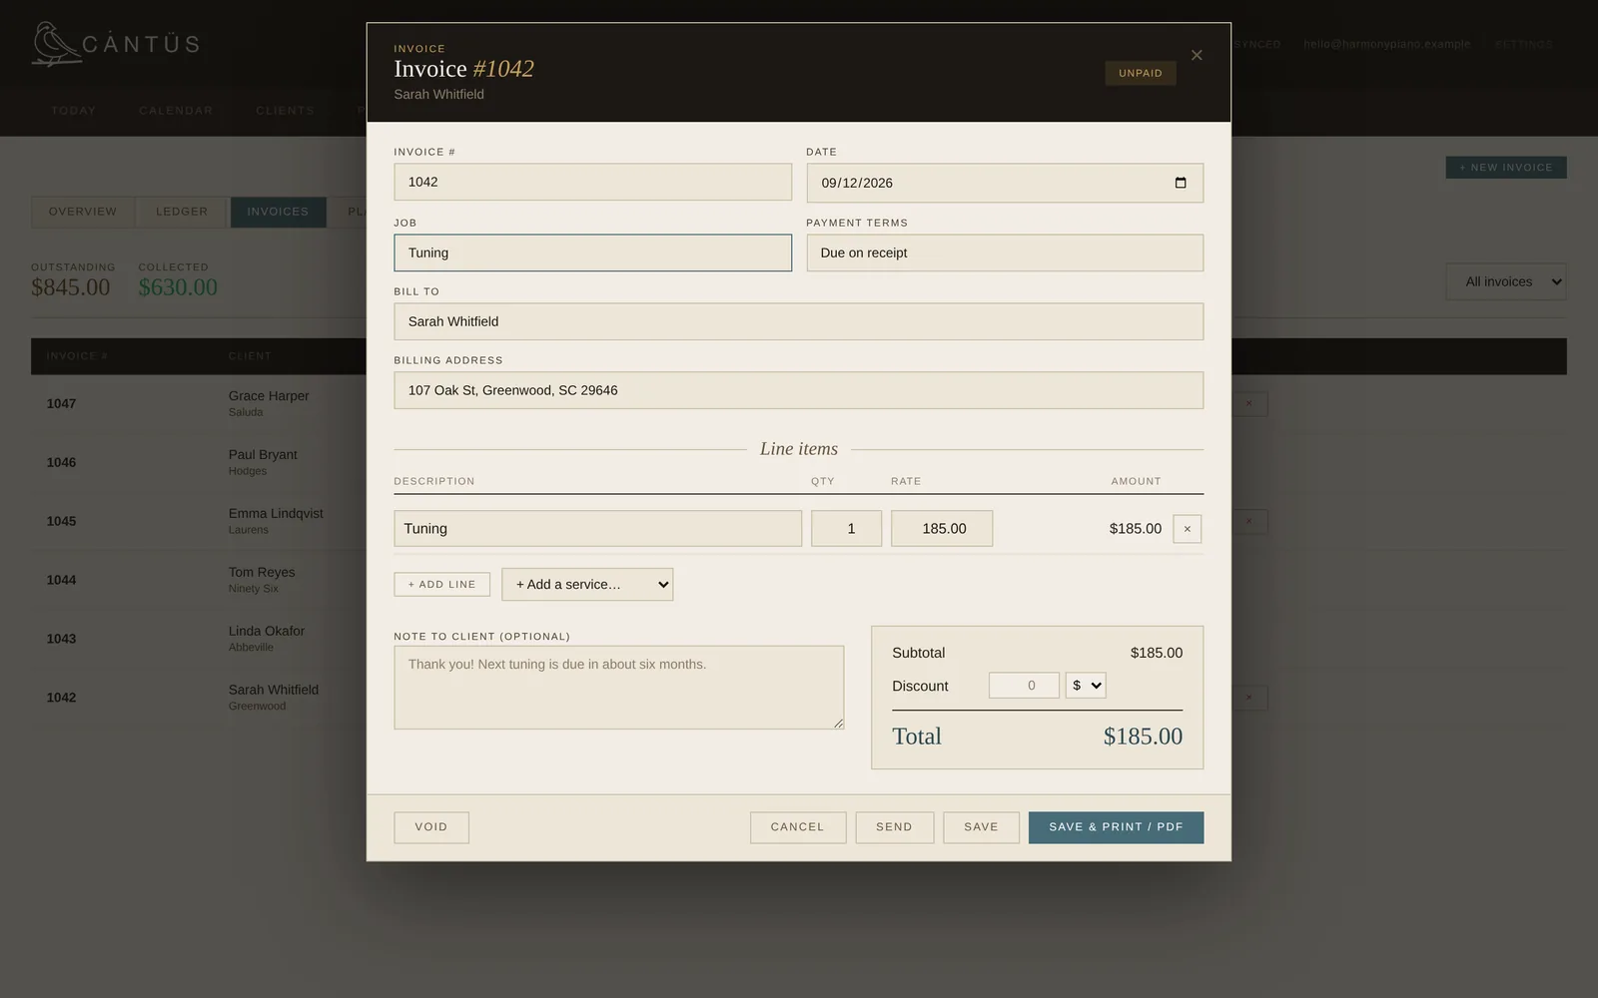Select Linda Okafor in the invoice list
This screenshot has width=1598, height=998.
coord(267,632)
